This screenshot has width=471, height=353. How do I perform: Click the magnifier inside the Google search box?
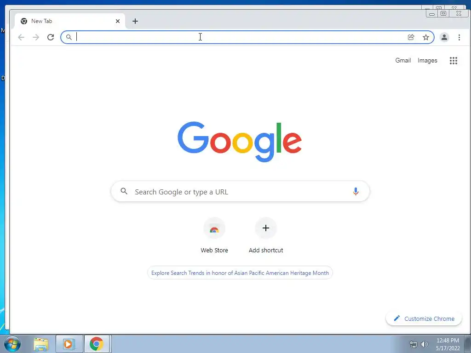(x=124, y=191)
